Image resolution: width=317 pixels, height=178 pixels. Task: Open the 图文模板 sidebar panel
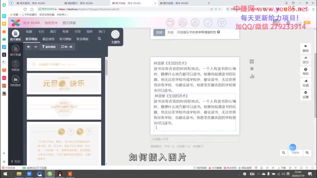(x=16, y=35)
